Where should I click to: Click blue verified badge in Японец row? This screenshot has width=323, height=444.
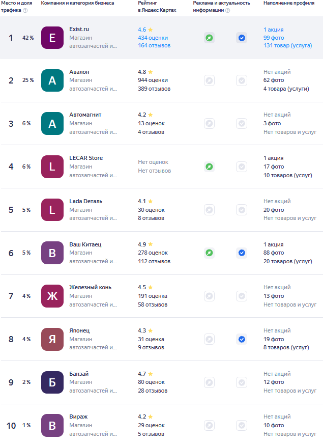[242, 339]
